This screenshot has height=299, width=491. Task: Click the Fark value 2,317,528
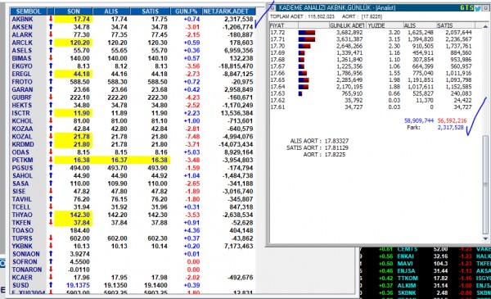[451, 127]
